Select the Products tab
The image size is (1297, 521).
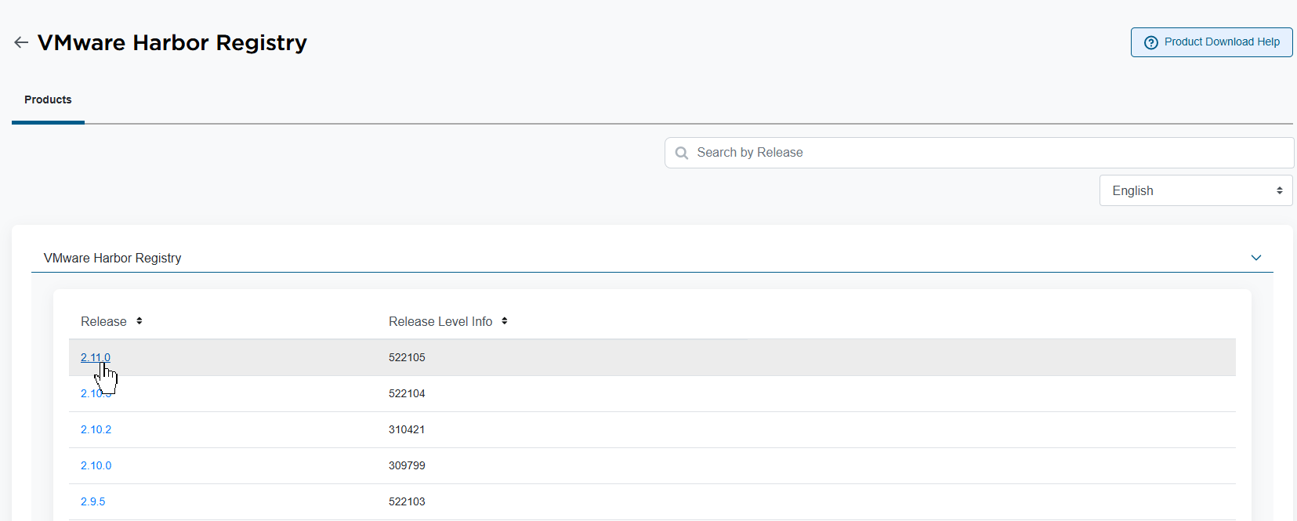pyautogui.click(x=48, y=99)
